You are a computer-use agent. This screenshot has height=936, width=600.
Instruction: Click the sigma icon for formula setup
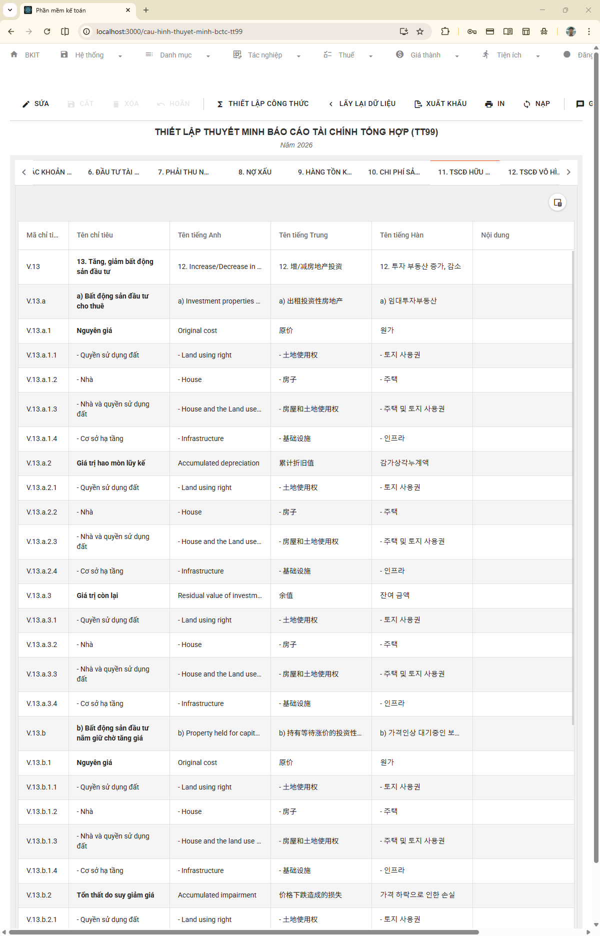(220, 104)
